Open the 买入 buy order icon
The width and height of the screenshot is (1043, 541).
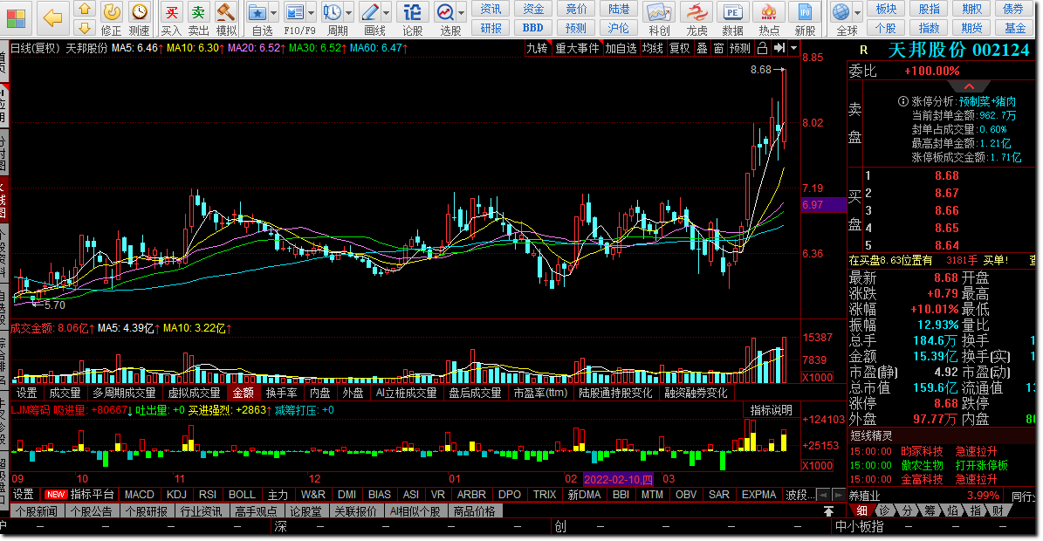[171, 18]
